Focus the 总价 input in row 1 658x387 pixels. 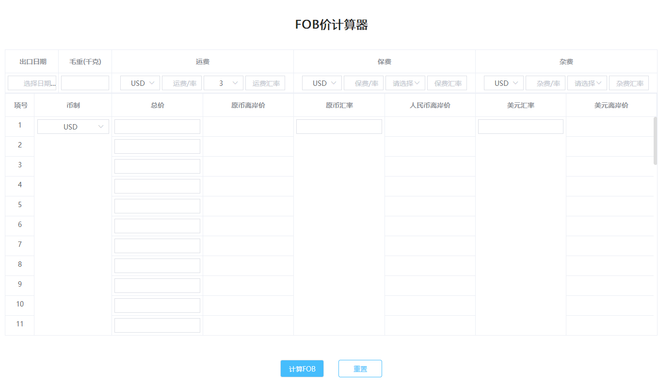pyautogui.click(x=157, y=127)
